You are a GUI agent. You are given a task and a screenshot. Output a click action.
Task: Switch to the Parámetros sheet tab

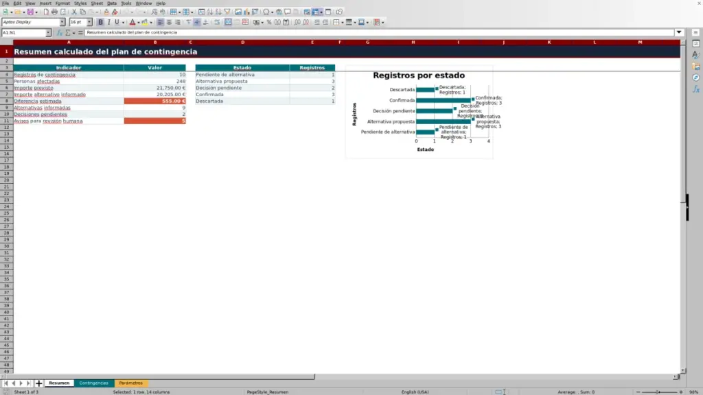[x=131, y=383]
